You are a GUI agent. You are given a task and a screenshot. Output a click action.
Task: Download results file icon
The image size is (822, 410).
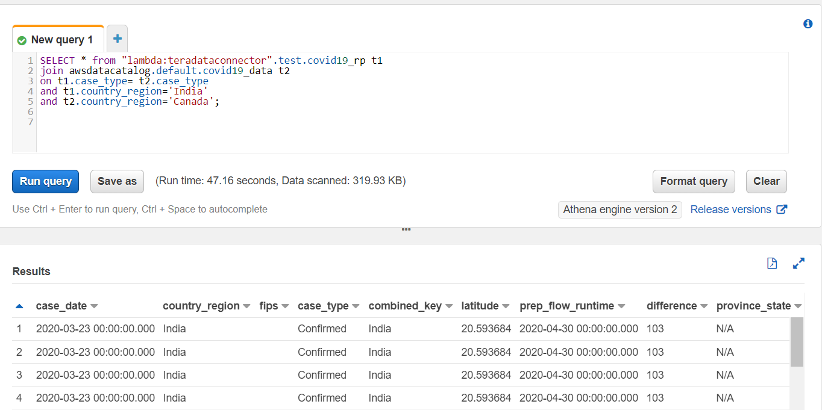click(x=772, y=263)
